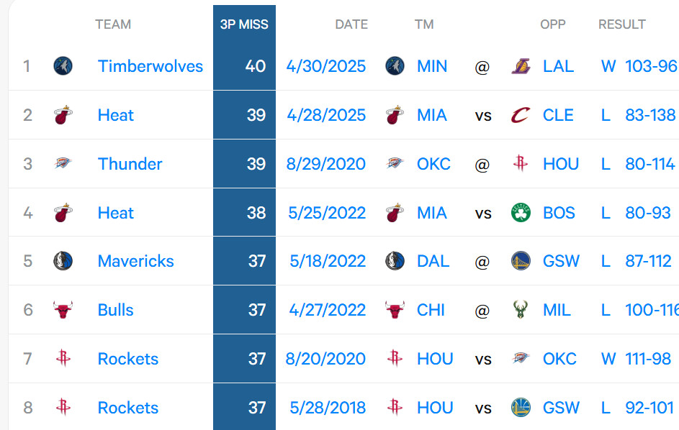The width and height of the screenshot is (679, 430).
Task: Click the HOU opponent link in row 3
Action: pos(561,164)
